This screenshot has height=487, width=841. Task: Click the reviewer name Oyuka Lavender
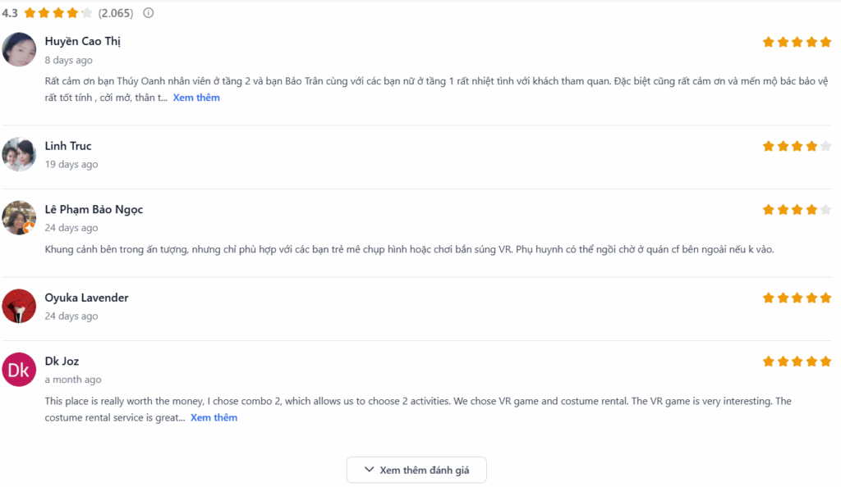(x=86, y=298)
